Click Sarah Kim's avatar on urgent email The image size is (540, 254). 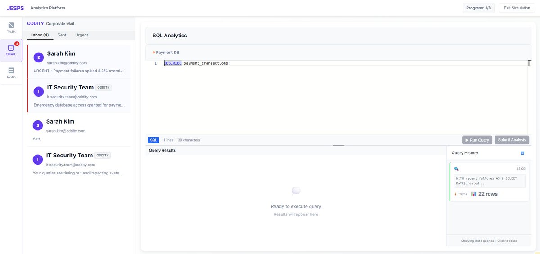pyautogui.click(x=39, y=57)
